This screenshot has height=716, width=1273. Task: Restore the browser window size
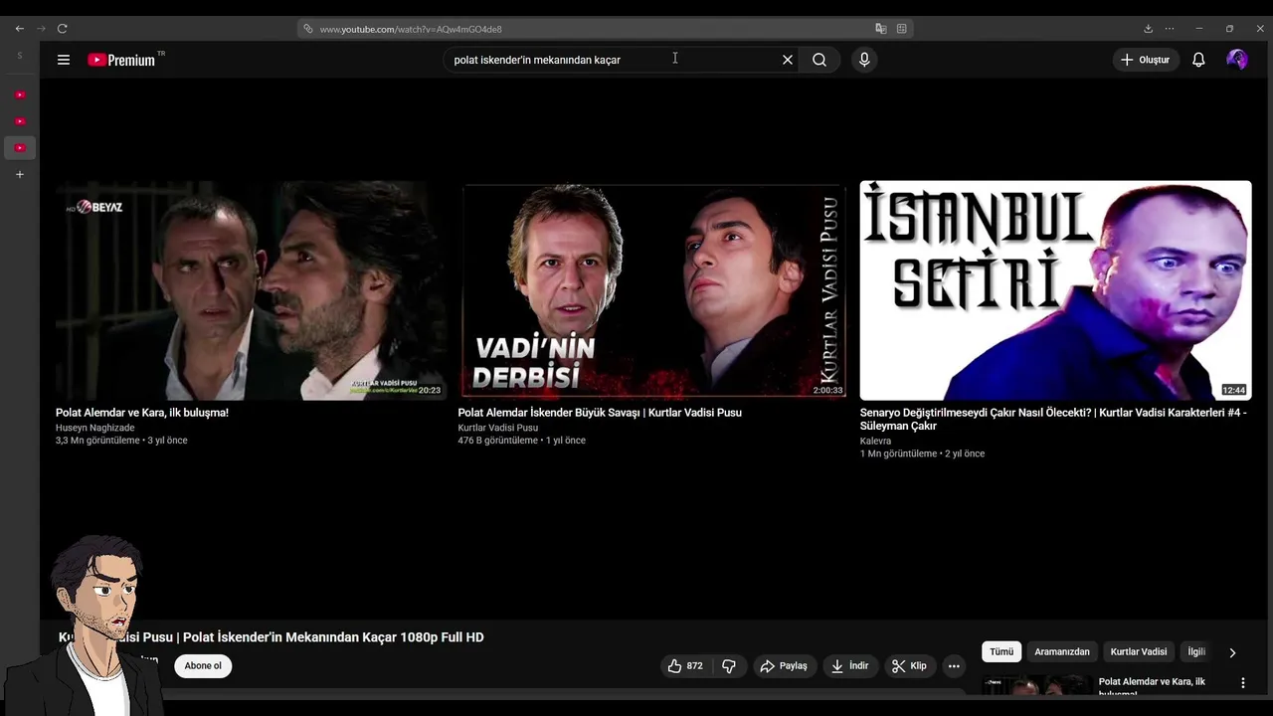pos(1229,29)
